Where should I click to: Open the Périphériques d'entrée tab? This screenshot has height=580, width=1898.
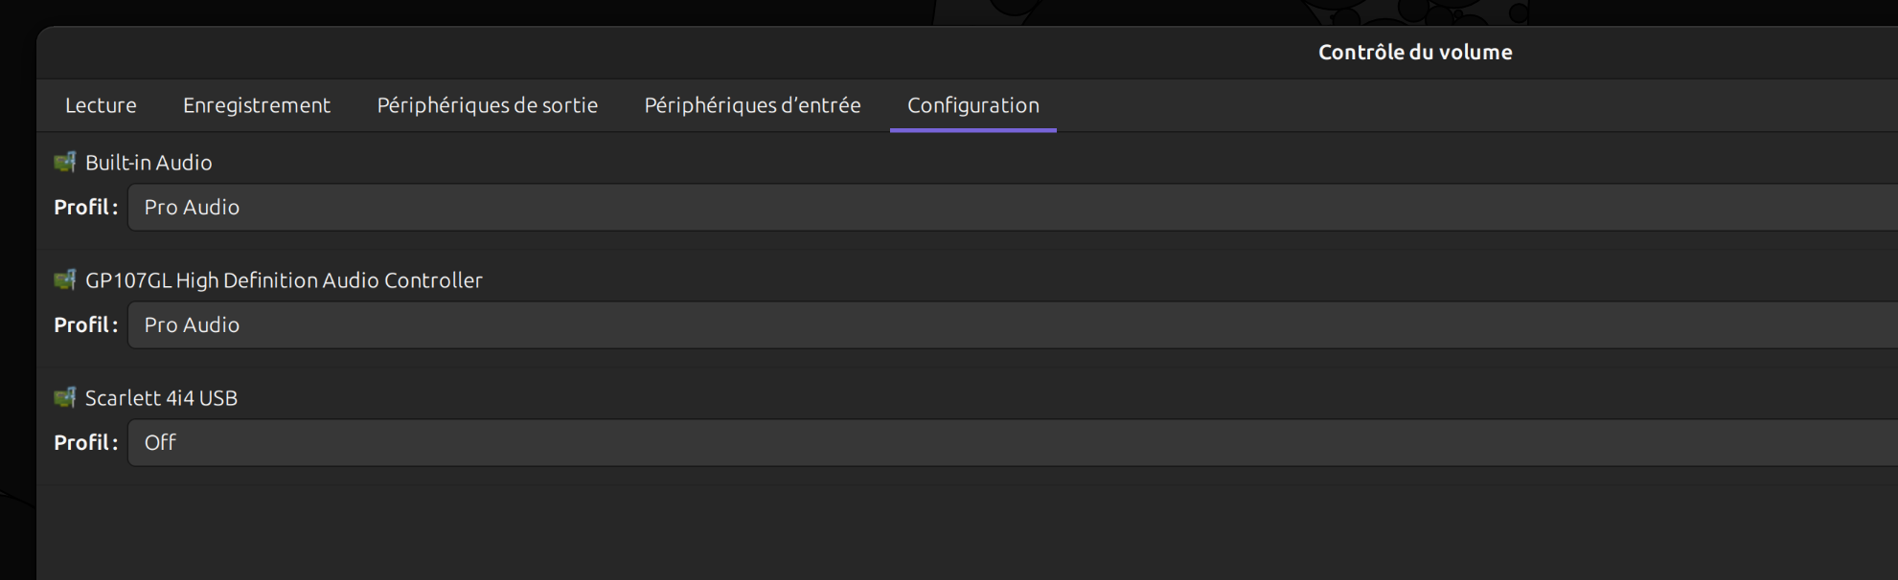coord(752,105)
